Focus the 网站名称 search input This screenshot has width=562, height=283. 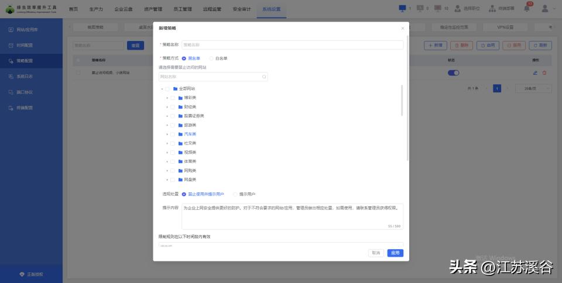coord(213,77)
